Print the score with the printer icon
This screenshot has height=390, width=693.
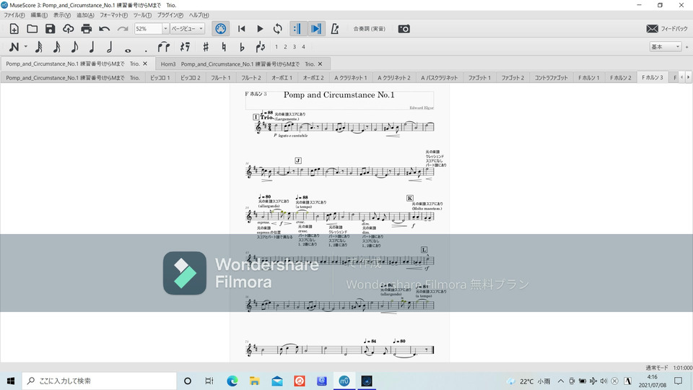point(86,29)
